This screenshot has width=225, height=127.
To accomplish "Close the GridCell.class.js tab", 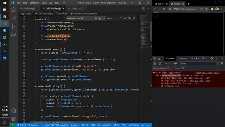I will 63,8.
